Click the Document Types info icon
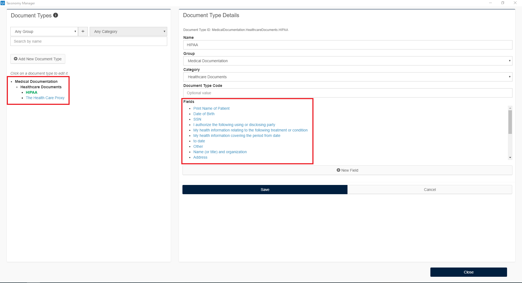This screenshot has width=522, height=283. click(56, 15)
